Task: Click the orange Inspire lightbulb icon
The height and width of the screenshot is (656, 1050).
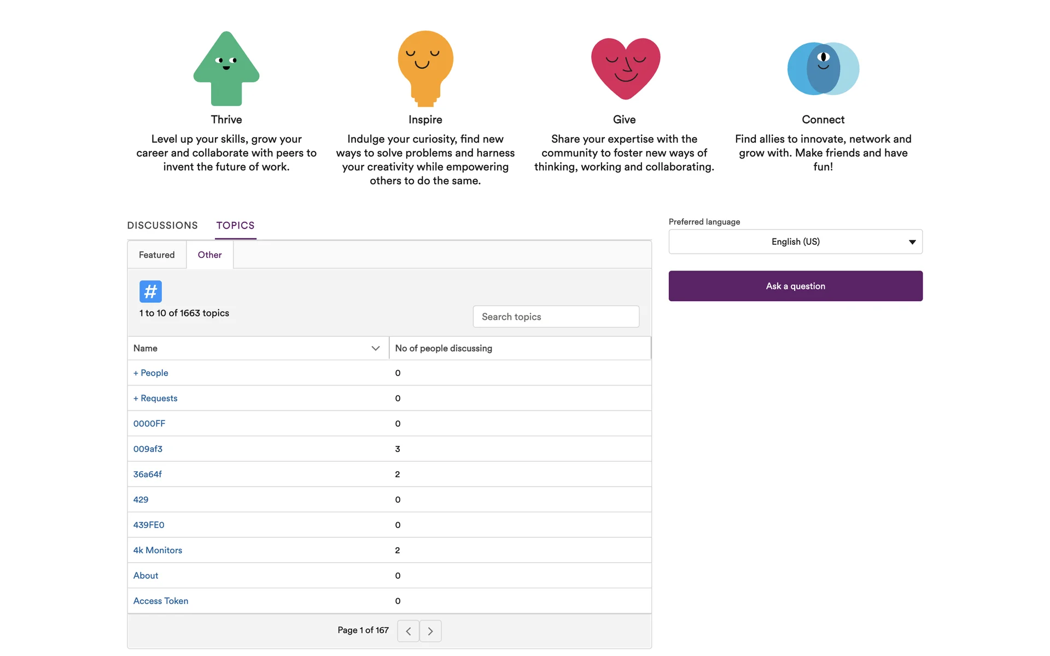Action: (x=425, y=68)
